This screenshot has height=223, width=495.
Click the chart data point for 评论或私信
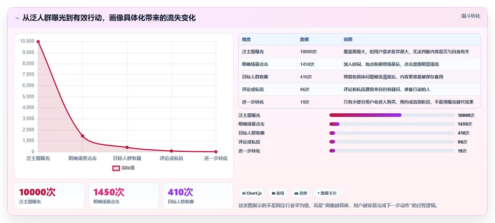[x=171, y=151]
